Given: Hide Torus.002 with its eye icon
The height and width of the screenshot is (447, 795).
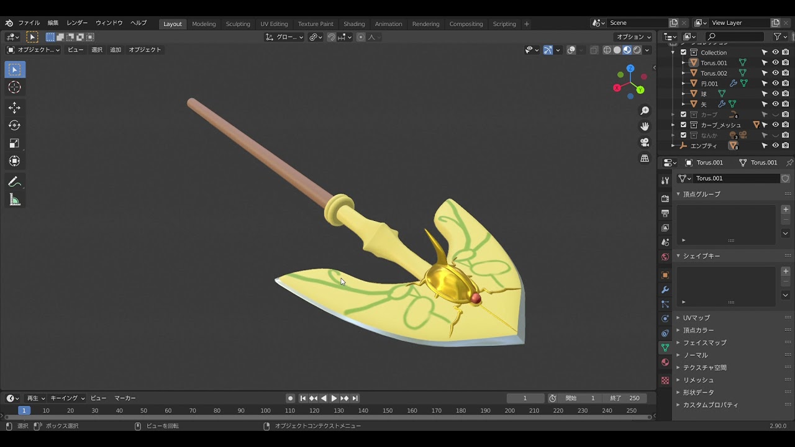Looking at the screenshot, I should pos(775,73).
